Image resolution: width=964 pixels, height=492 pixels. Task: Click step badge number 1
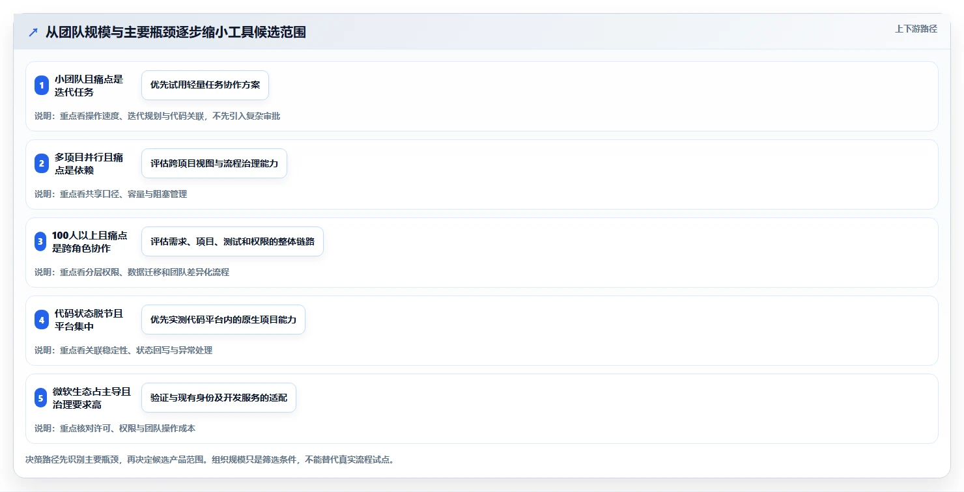tap(42, 85)
